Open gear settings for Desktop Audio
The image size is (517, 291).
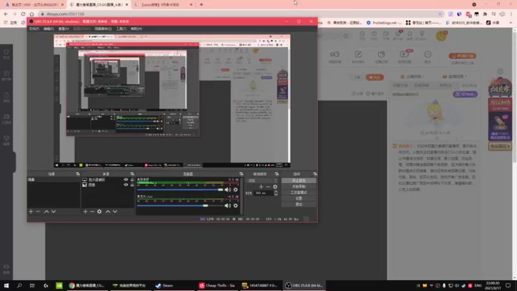point(235,189)
